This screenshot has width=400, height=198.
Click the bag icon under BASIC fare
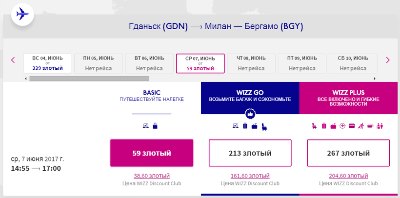coord(155,126)
